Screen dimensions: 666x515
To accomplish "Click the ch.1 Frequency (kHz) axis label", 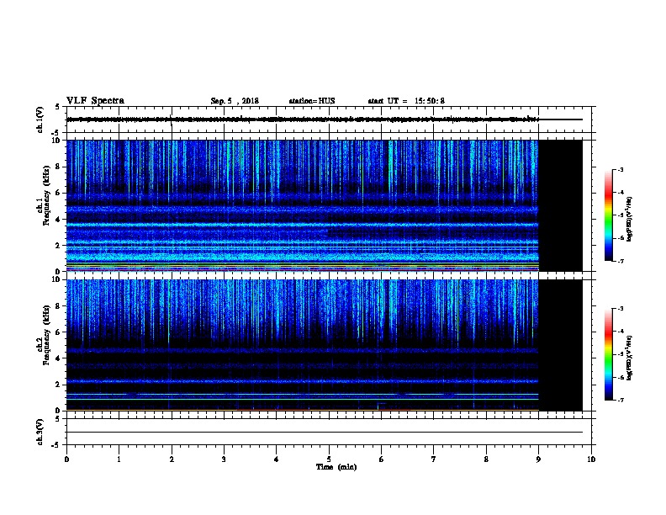I will [x=45, y=196].
